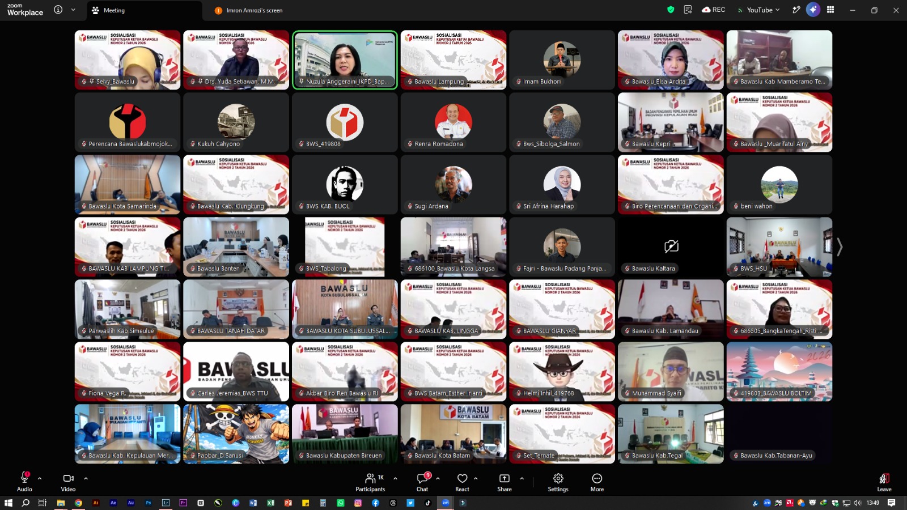
Task: Select Bawaslu Kota Batam video tile
Action: pos(453,433)
